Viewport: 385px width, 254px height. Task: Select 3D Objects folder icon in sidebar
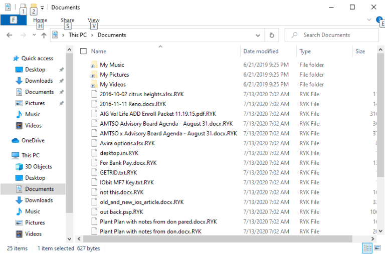tap(19, 167)
